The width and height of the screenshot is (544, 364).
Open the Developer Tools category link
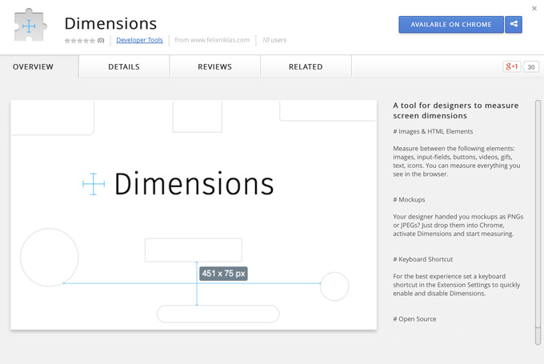(139, 40)
